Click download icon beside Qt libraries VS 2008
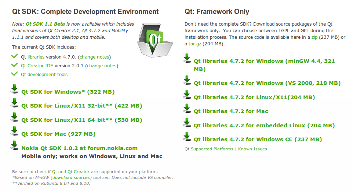This screenshot has height=191, width=353. click(187, 80)
